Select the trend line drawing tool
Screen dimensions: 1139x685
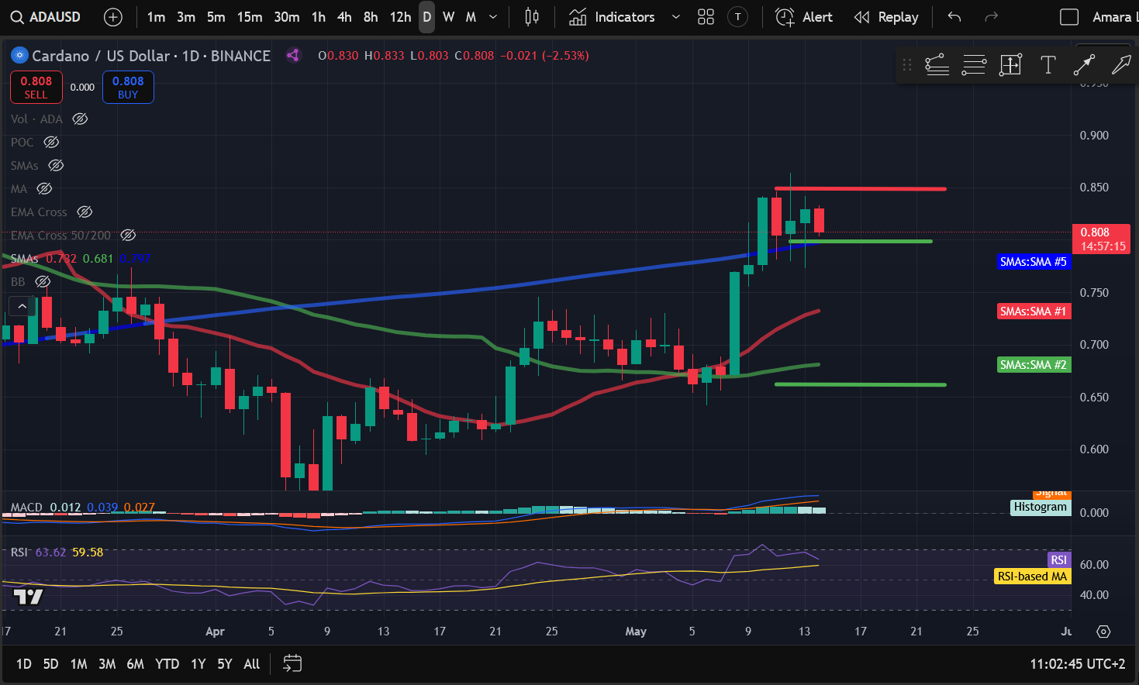1084,65
